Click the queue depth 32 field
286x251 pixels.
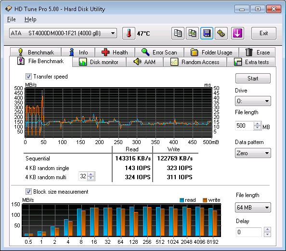pyautogui.click(x=83, y=176)
